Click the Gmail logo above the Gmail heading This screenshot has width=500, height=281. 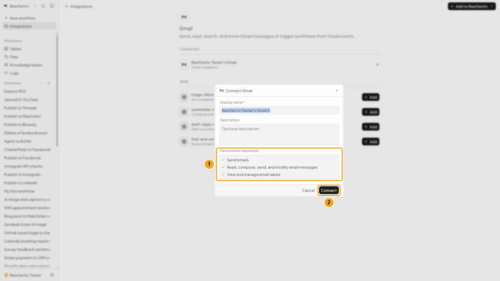(184, 17)
